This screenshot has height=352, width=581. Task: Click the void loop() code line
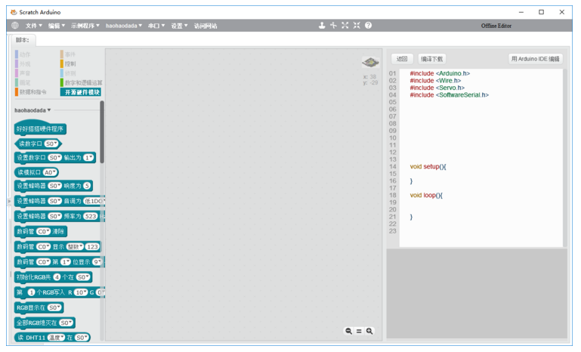click(x=426, y=195)
